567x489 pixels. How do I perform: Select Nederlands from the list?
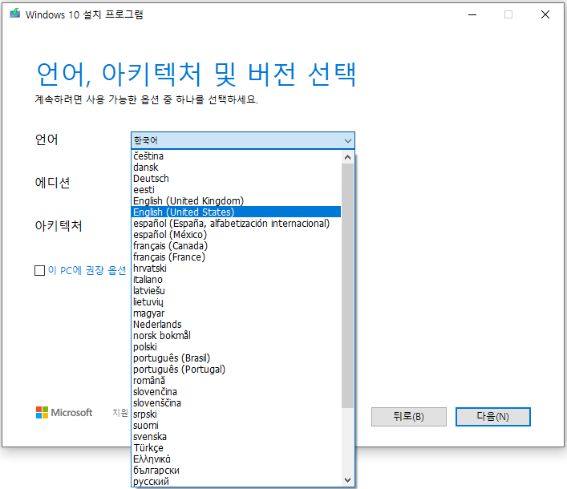(236, 324)
